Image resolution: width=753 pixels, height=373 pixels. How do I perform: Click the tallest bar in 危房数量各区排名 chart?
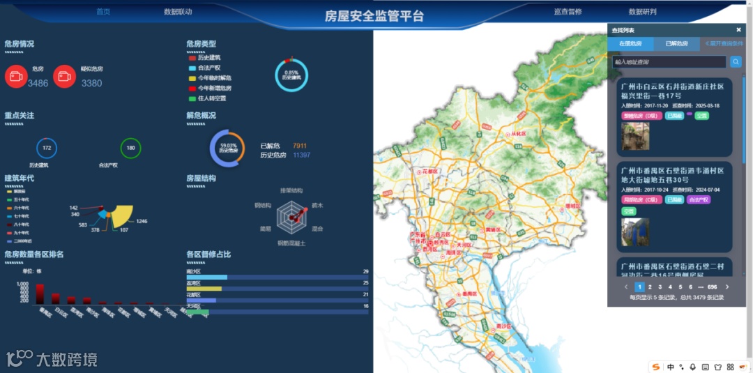click(40, 294)
